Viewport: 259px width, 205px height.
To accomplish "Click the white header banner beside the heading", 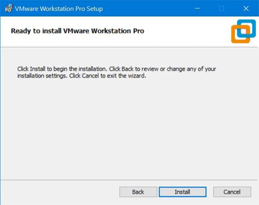I will click(x=186, y=32).
